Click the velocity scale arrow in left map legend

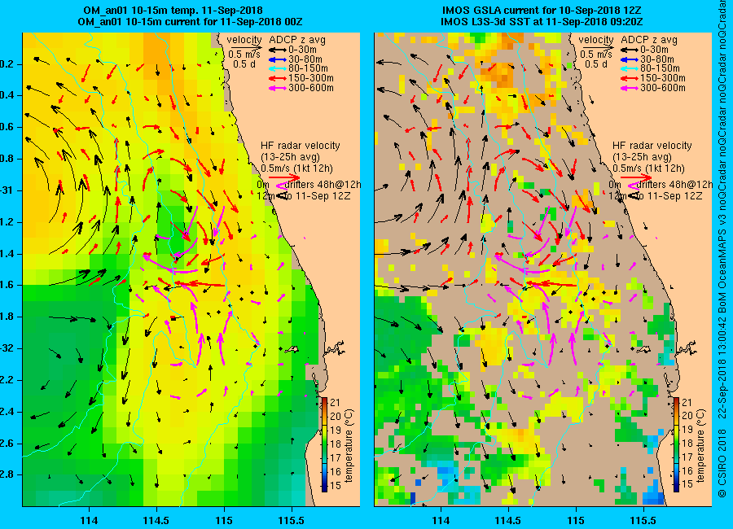(246, 47)
